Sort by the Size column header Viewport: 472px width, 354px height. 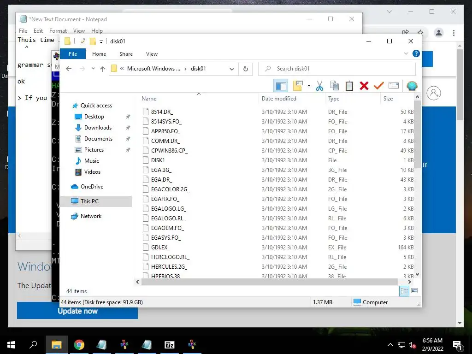click(x=397, y=99)
